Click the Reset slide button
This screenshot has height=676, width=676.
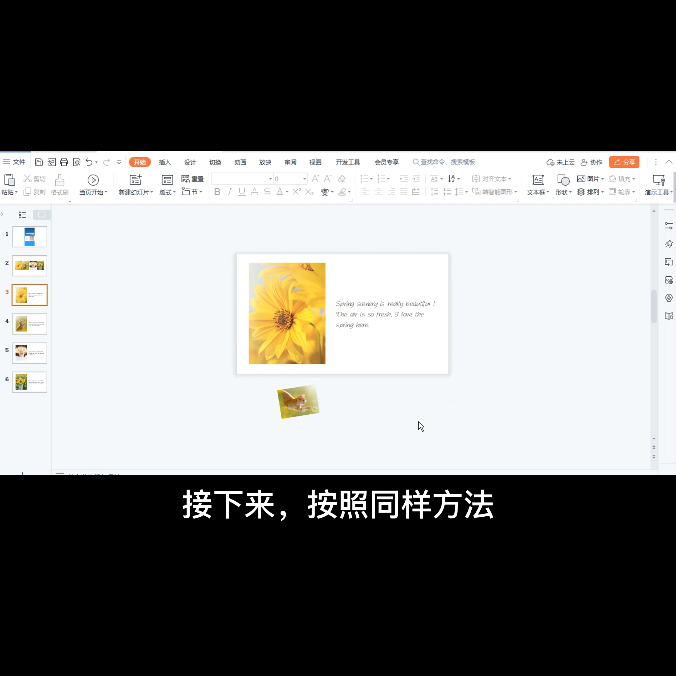[x=193, y=179]
